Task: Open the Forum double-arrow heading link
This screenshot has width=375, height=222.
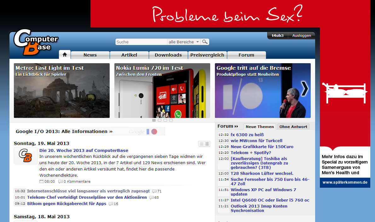Action: [228, 126]
